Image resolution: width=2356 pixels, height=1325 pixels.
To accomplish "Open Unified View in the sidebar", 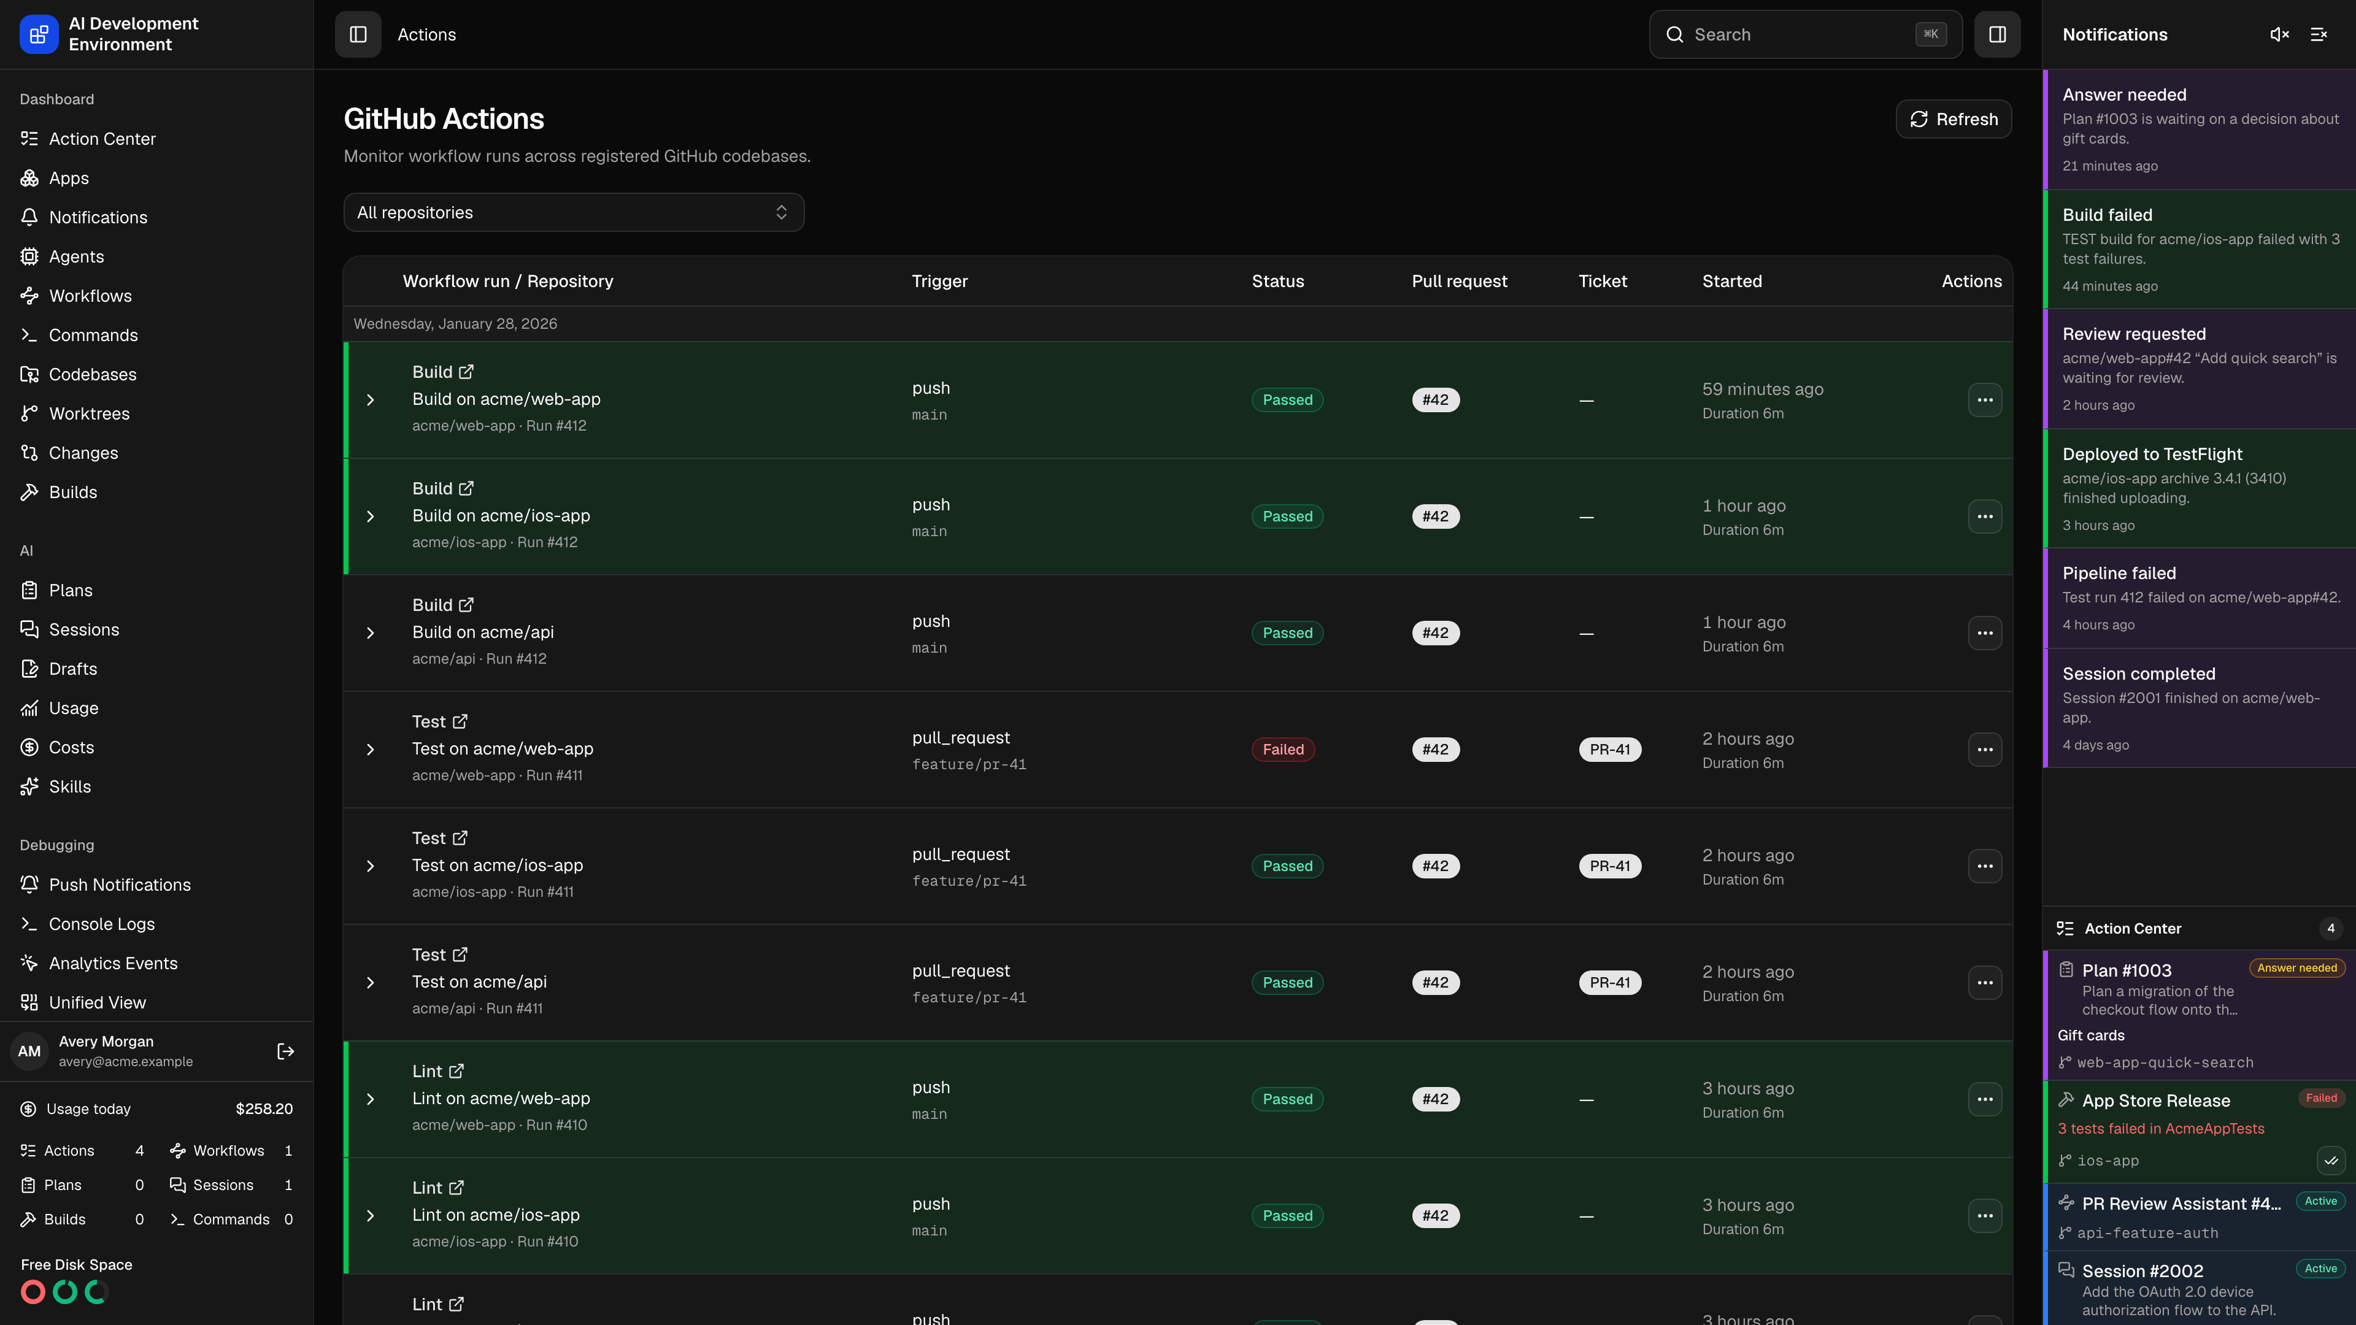I will [x=156, y=1002].
